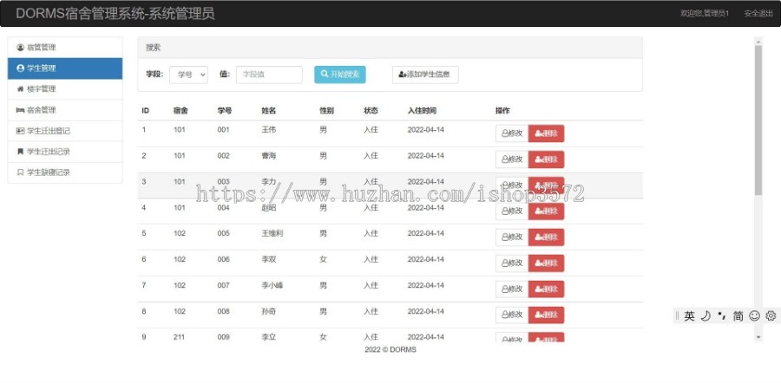Click student number cell 005

224,233
